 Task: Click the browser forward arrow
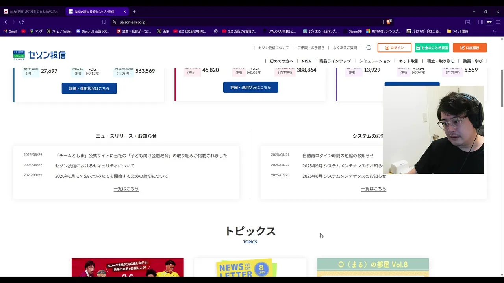(x=13, y=22)
